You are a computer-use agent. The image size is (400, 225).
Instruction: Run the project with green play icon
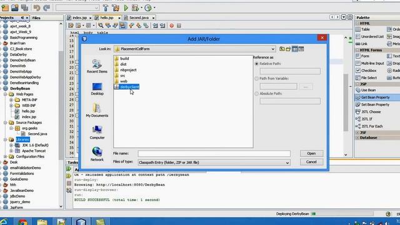[x=126, y=8]
